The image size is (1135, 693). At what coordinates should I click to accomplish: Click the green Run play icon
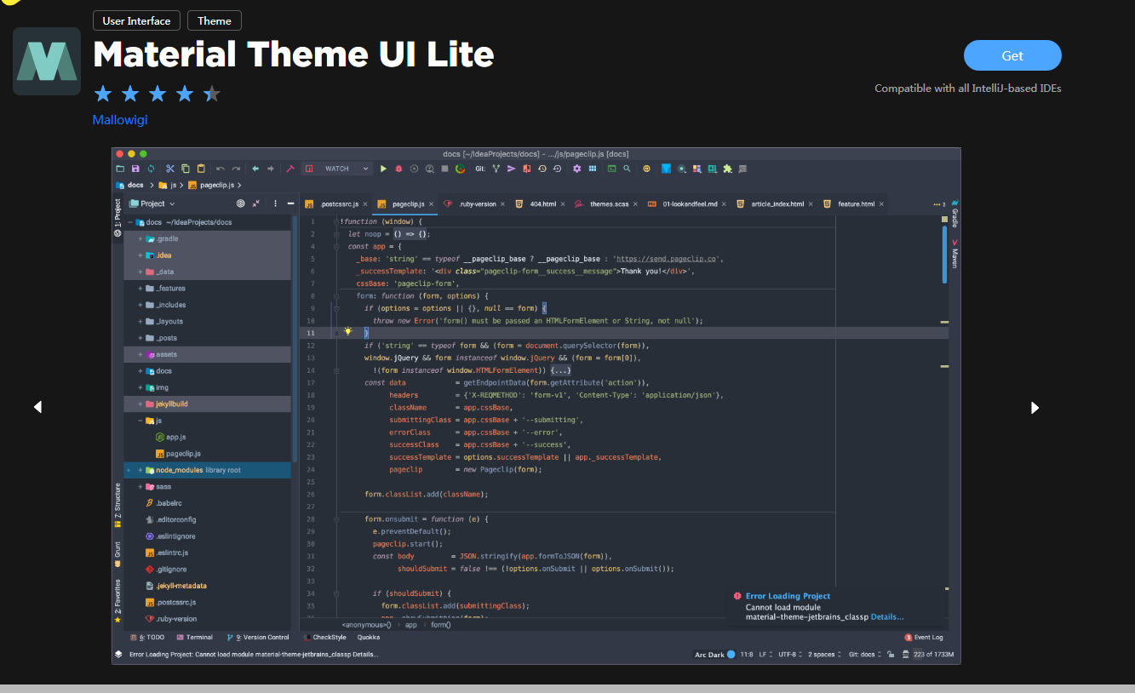383,169
